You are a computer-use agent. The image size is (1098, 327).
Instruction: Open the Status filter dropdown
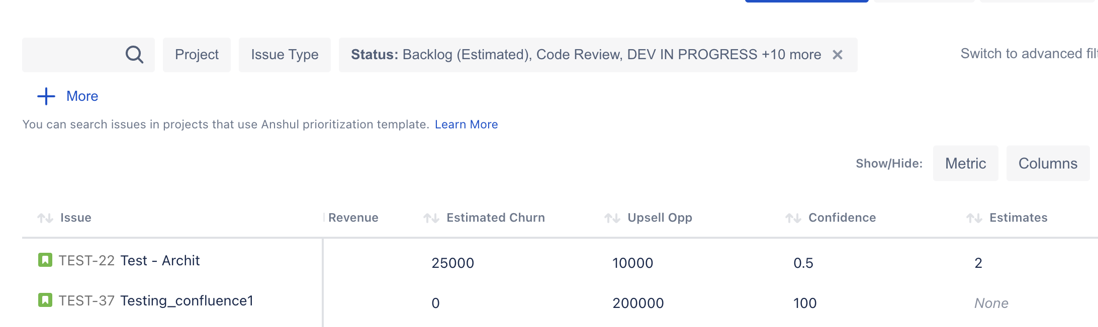(553, 54)
